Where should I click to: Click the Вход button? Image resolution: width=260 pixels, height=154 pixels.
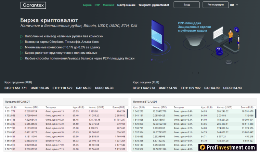pos(187,5)
